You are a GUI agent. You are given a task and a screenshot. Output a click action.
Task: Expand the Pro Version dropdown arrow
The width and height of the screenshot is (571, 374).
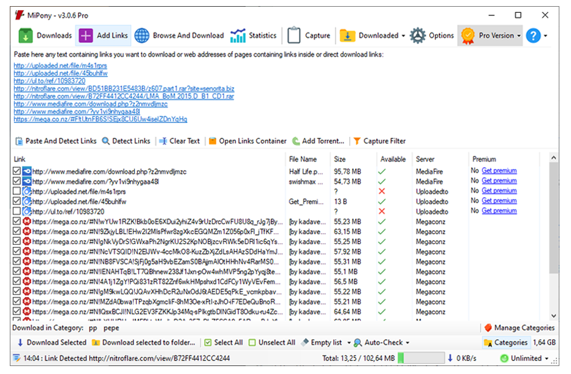click(518, 36)
